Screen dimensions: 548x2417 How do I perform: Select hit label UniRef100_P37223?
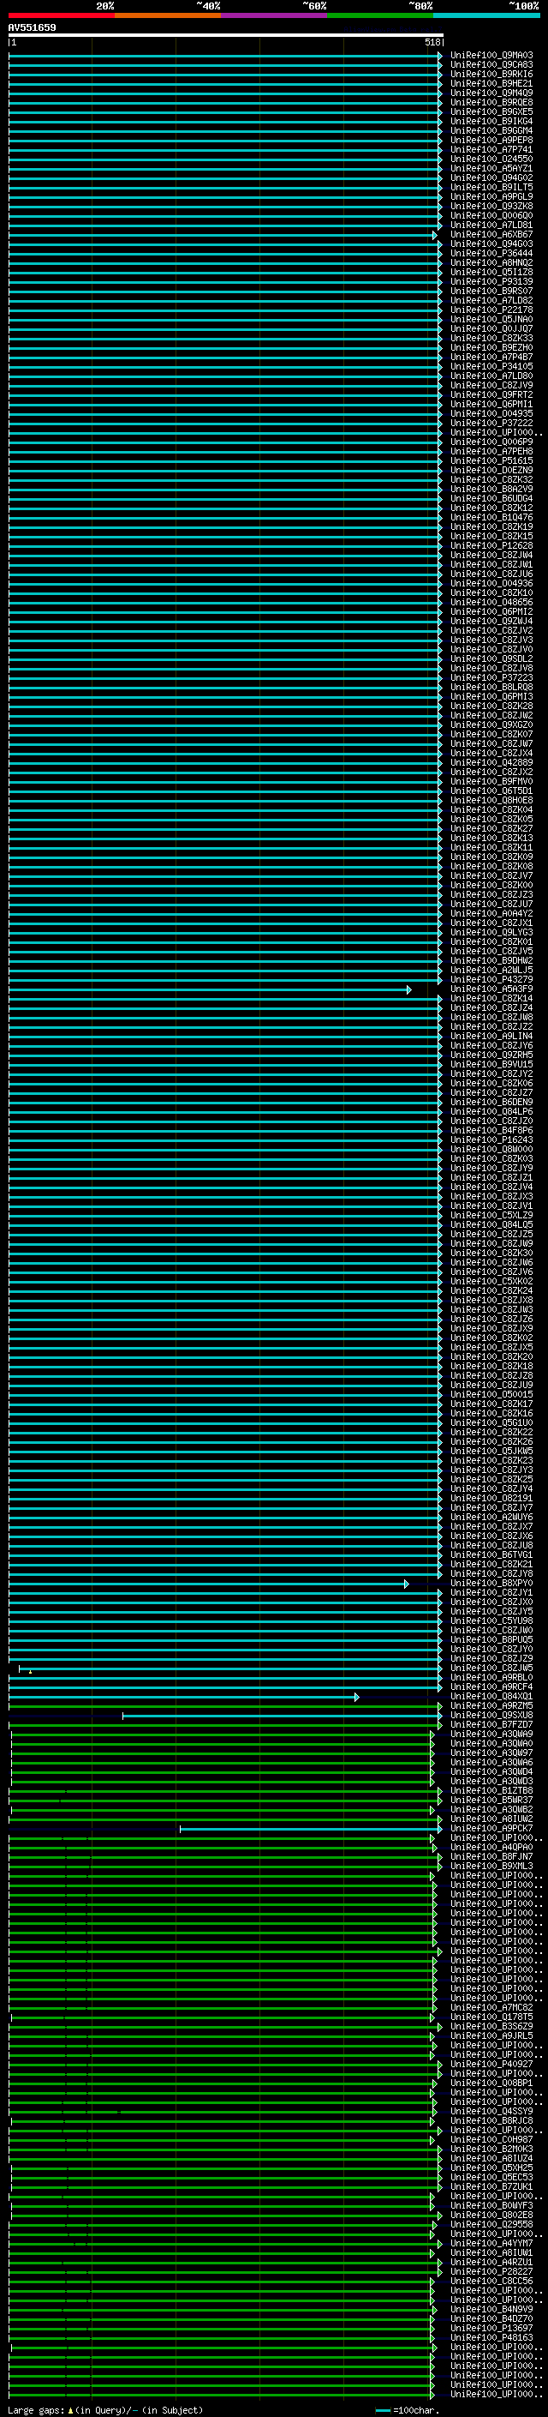[x=491, y=678]
